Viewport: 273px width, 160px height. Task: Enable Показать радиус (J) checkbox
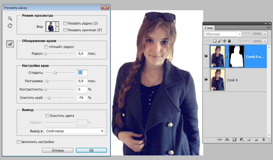pyautogui.click(x=65, y=23)
